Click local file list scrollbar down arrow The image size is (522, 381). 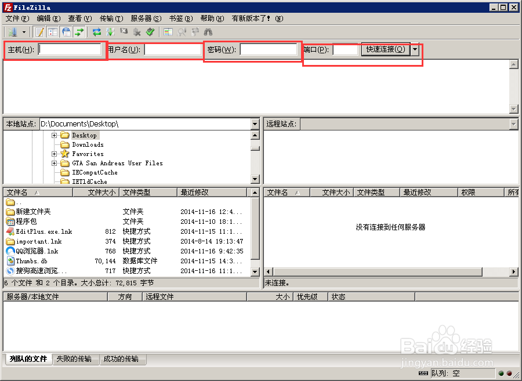[255, 271]
